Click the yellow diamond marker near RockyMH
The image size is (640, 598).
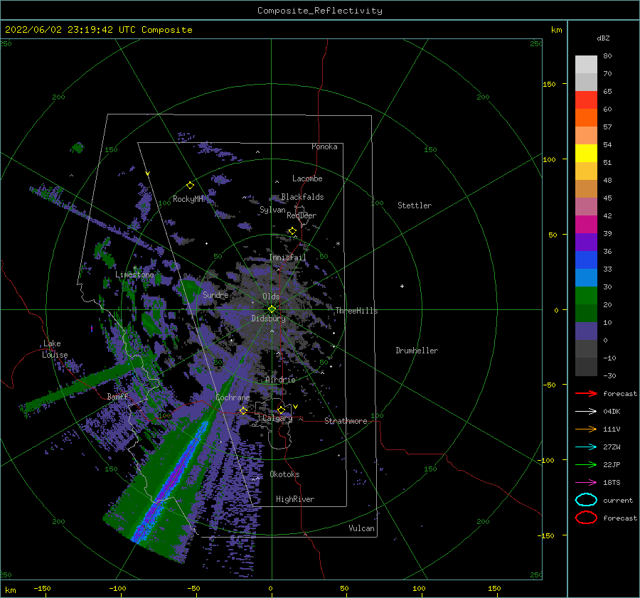(x=190, y=186)
